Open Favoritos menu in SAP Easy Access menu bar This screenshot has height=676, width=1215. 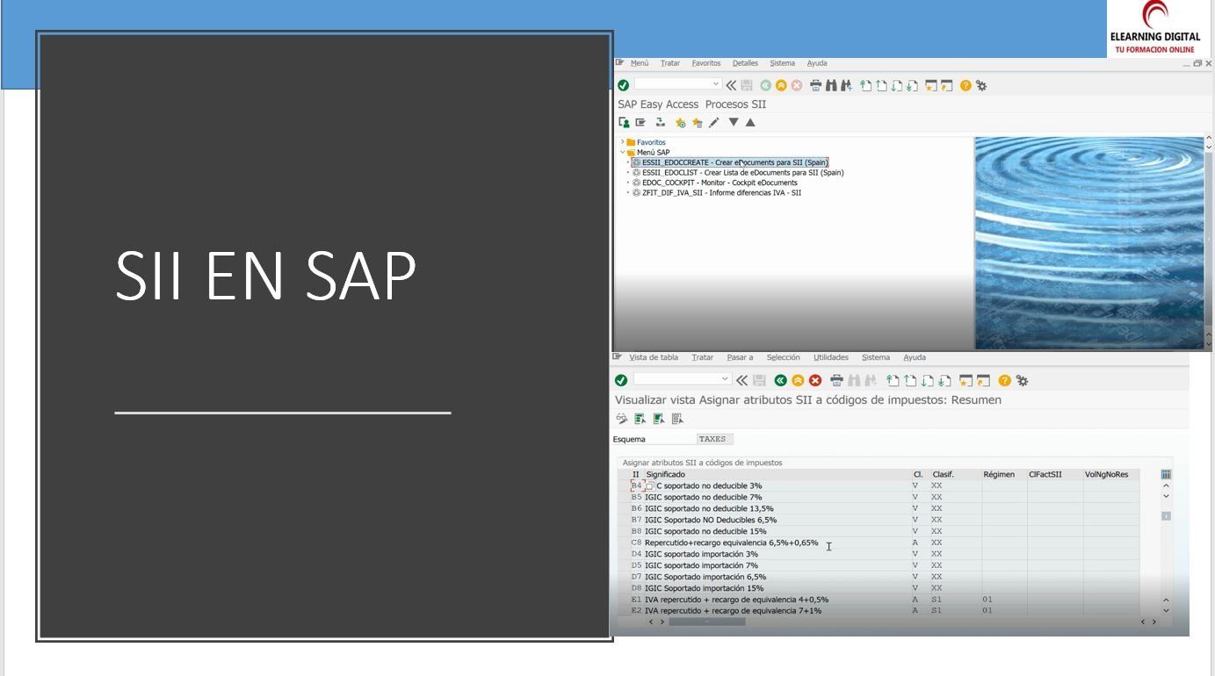[x=705, y=63]
